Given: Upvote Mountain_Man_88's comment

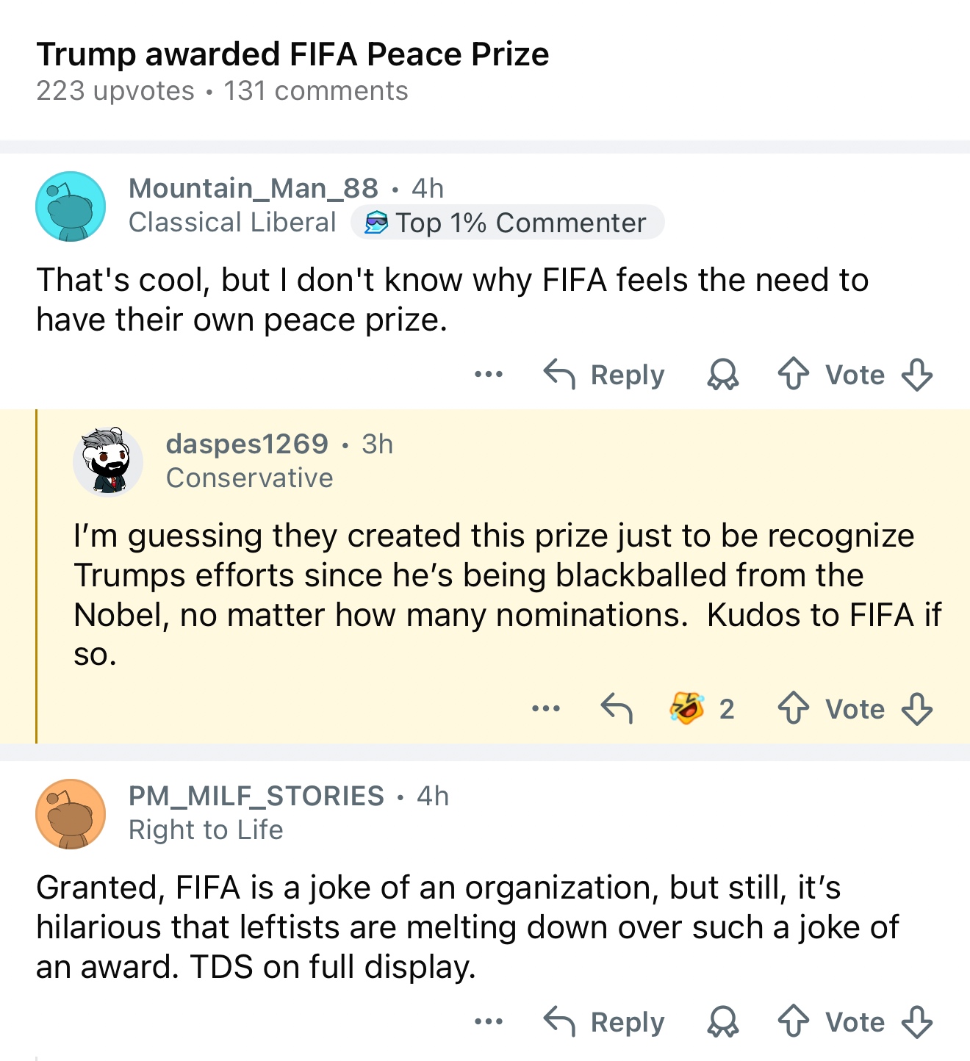Looking at the screenshot, I should pos(793,374).
